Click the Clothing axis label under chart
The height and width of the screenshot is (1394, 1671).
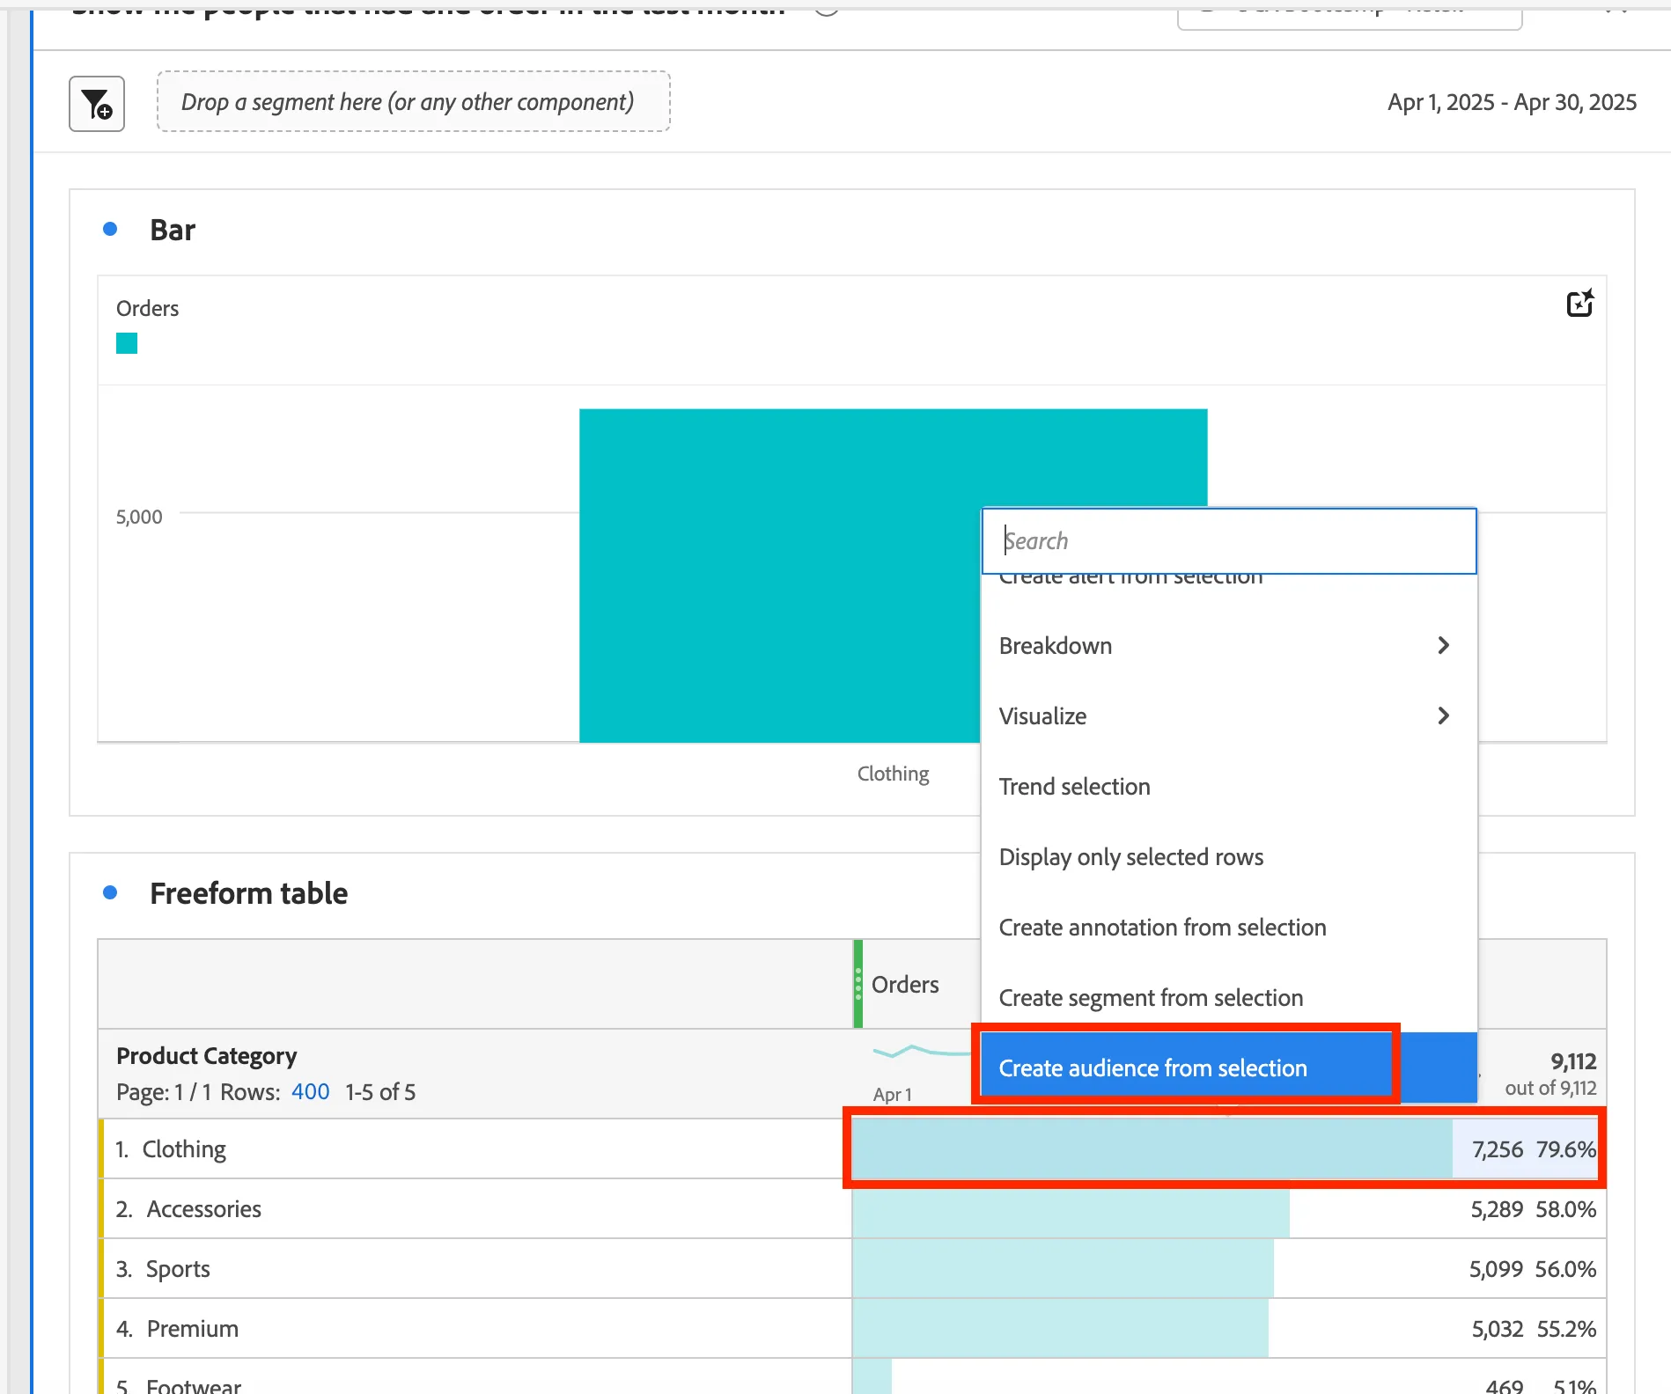(x=893, y=774)
